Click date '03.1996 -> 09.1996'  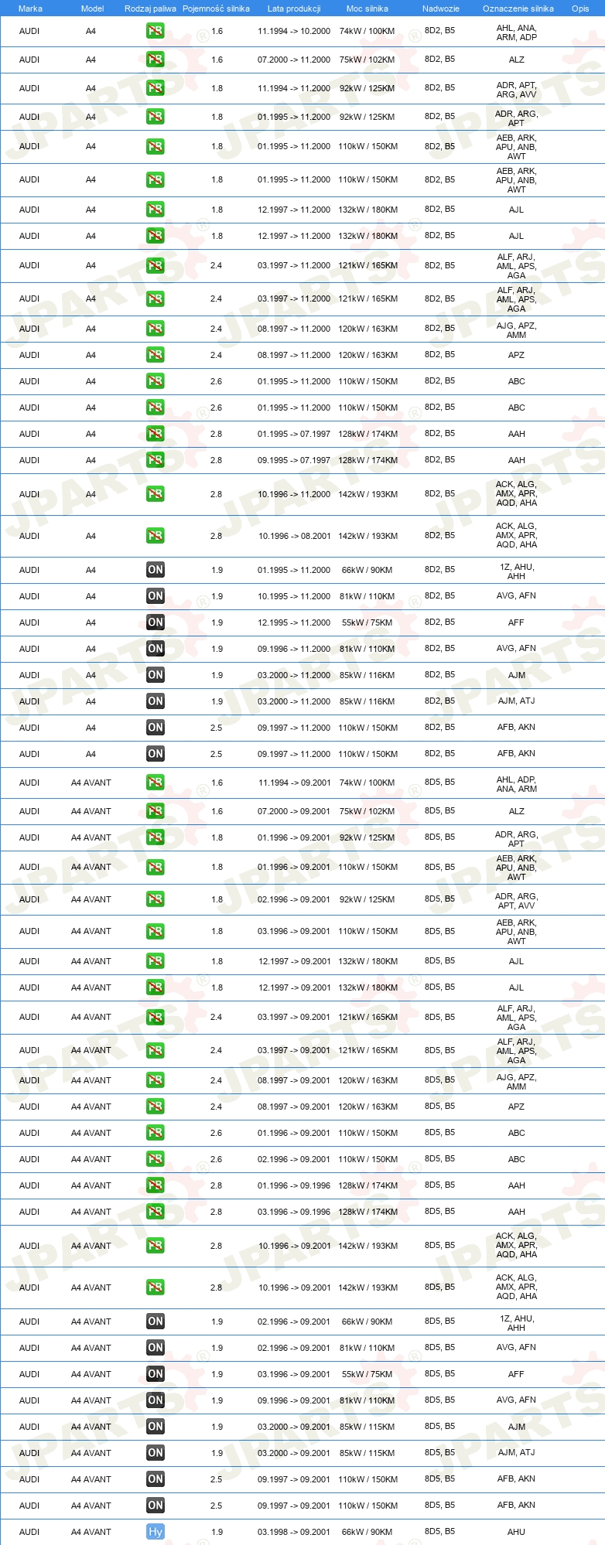pyautogui.click(x=294, y=1212)
